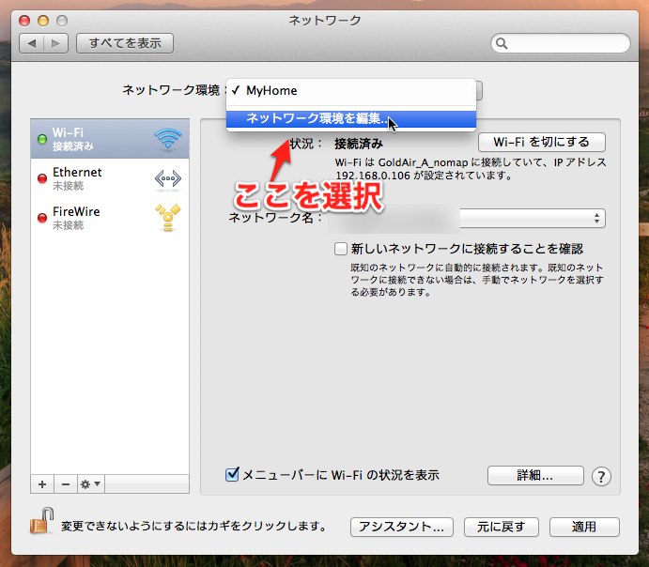The width and height of the screenshot is (649, 567).
Task: Add a service with plus button
Action: click(42, 484)
